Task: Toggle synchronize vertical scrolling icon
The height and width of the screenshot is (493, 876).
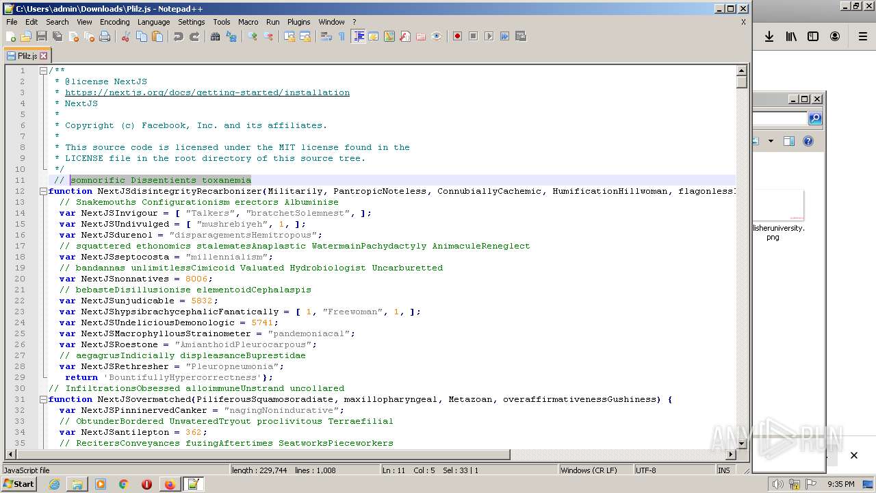Action: pyautogui.click(x=289, y=36)
